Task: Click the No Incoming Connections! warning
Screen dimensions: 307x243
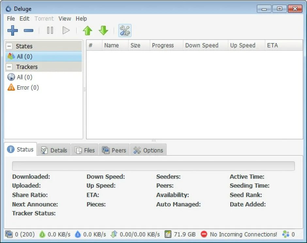Action: click(243, 234)
